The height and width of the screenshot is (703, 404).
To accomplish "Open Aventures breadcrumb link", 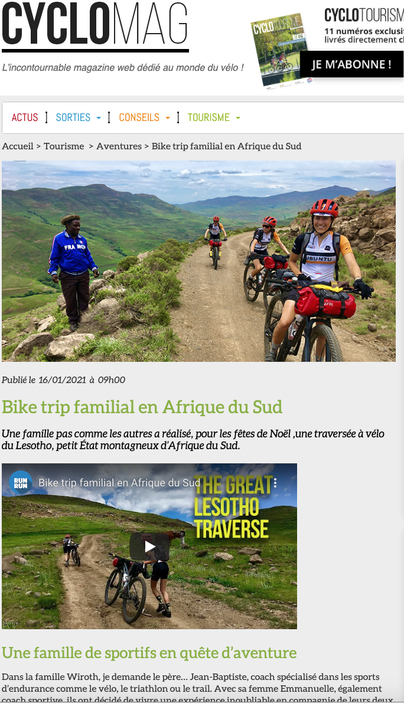I will point(119,146).
